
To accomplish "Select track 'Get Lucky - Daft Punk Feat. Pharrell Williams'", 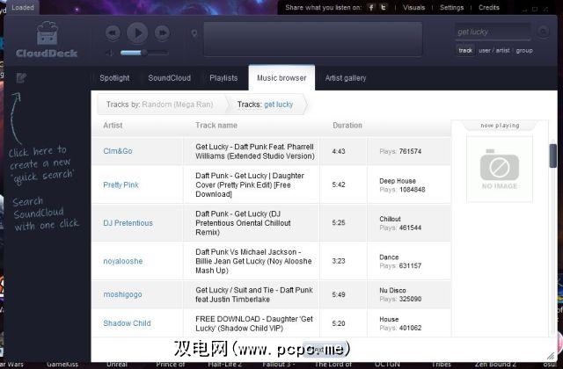I will [255, 151].
